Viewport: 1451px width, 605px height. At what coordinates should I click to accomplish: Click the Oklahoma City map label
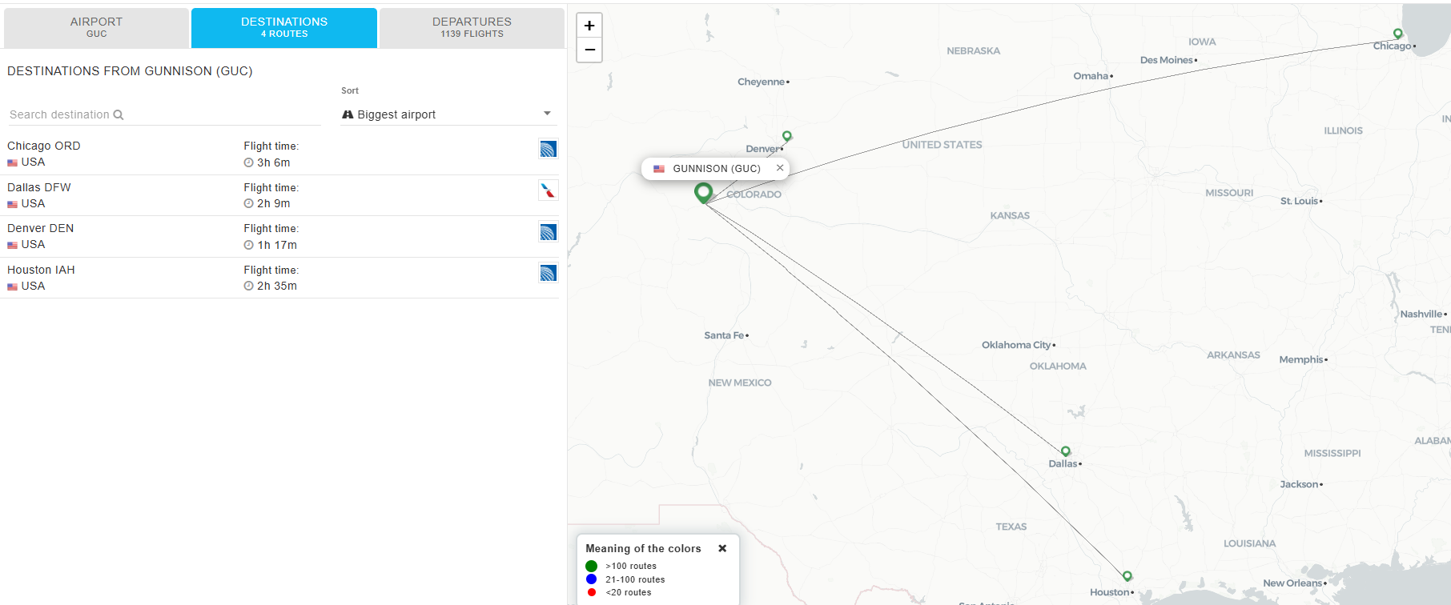1017,345
